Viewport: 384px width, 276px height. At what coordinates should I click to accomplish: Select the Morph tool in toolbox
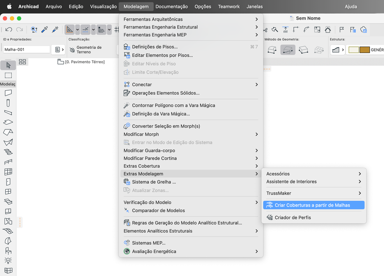tap(8, 241)
